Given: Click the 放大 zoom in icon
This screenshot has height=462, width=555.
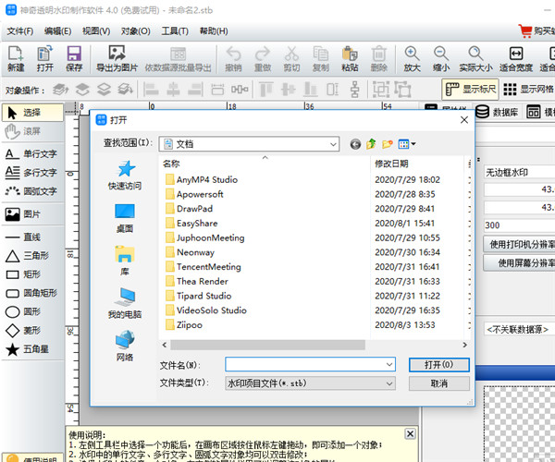Looking at the screenshot, I should point(412,59).
